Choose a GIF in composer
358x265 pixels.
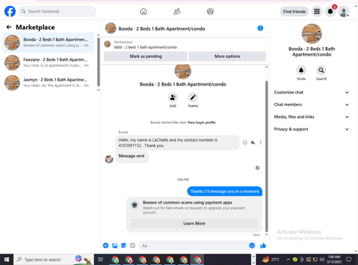tap(132, 246)
